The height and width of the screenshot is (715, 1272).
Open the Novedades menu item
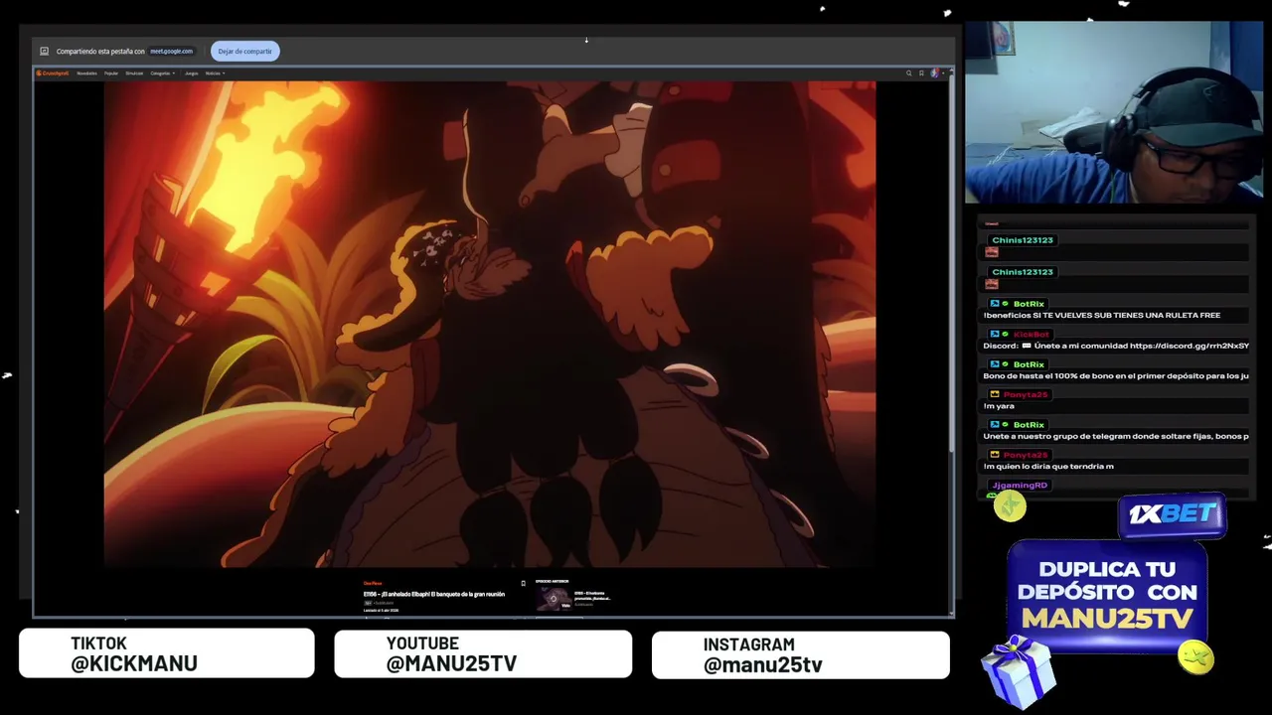(86, 72)
